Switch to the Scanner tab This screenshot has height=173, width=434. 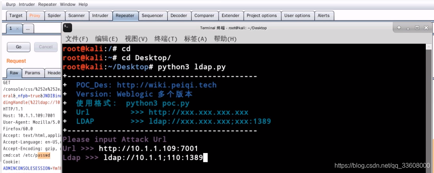point(77,16)
